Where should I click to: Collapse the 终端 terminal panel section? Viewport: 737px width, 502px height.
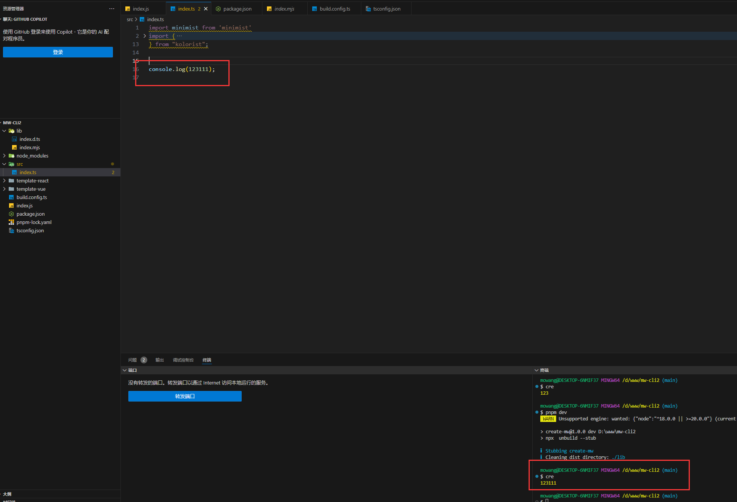[x=537, y=370]
